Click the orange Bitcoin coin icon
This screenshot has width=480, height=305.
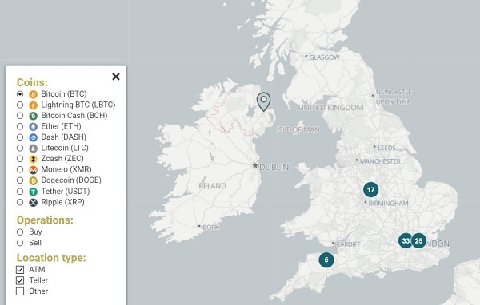[33, 94]
